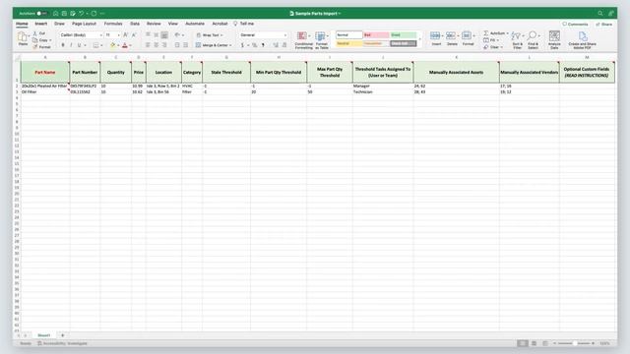Select the Sheet1 tab
Screen dimensions: 630x354
point(44,335)
